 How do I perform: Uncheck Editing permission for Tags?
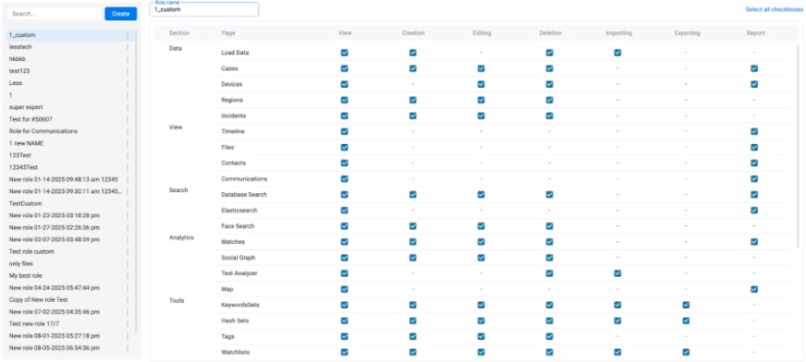click(481, 337)
